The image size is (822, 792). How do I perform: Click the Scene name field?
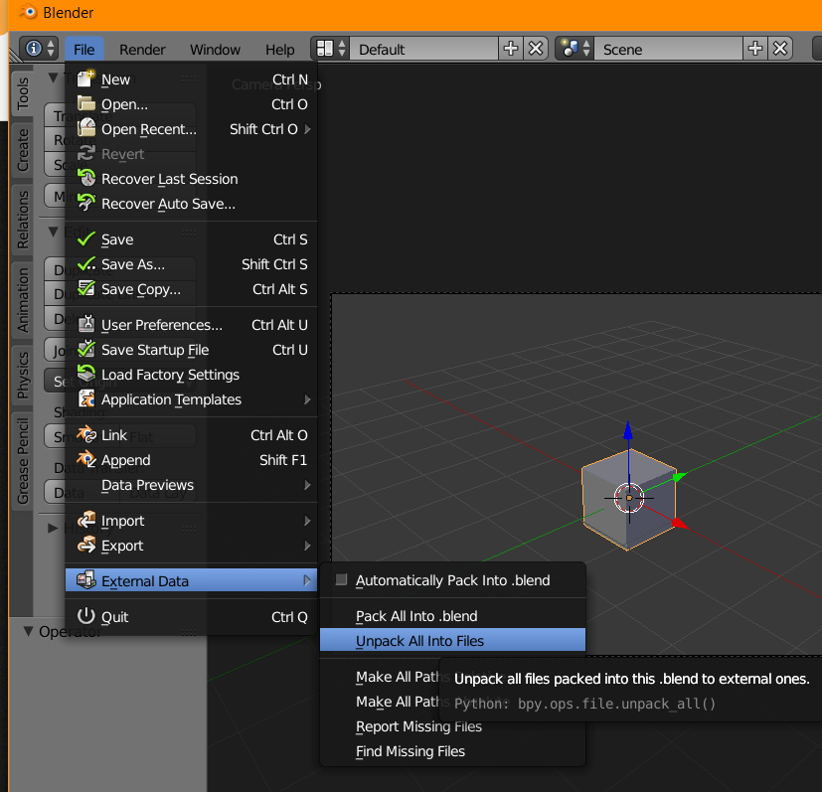click(x=668, y=49)
